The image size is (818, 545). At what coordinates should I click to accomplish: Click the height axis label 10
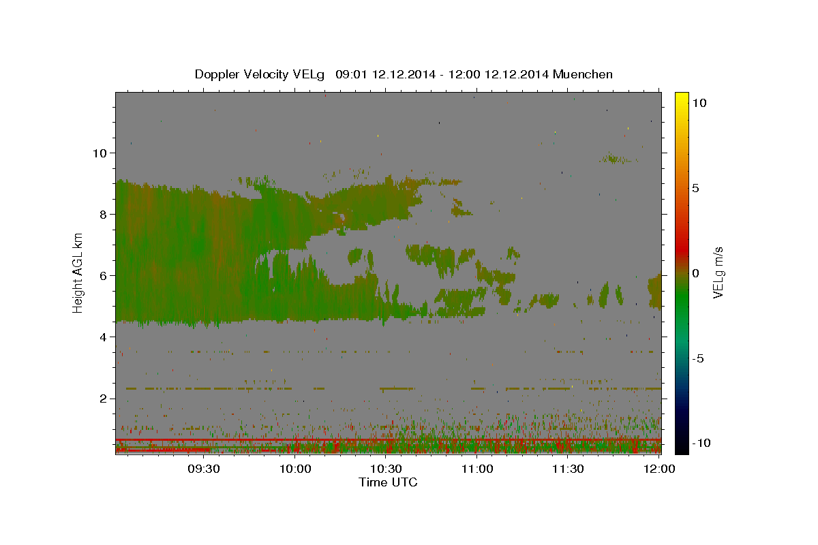pos(100,153)
